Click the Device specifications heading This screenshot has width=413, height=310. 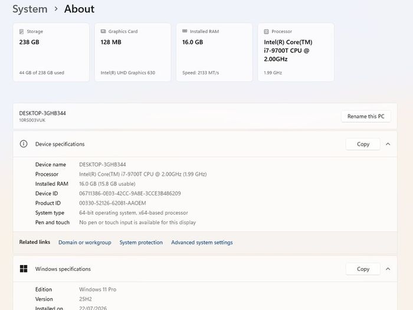click(x=60, y=144)
